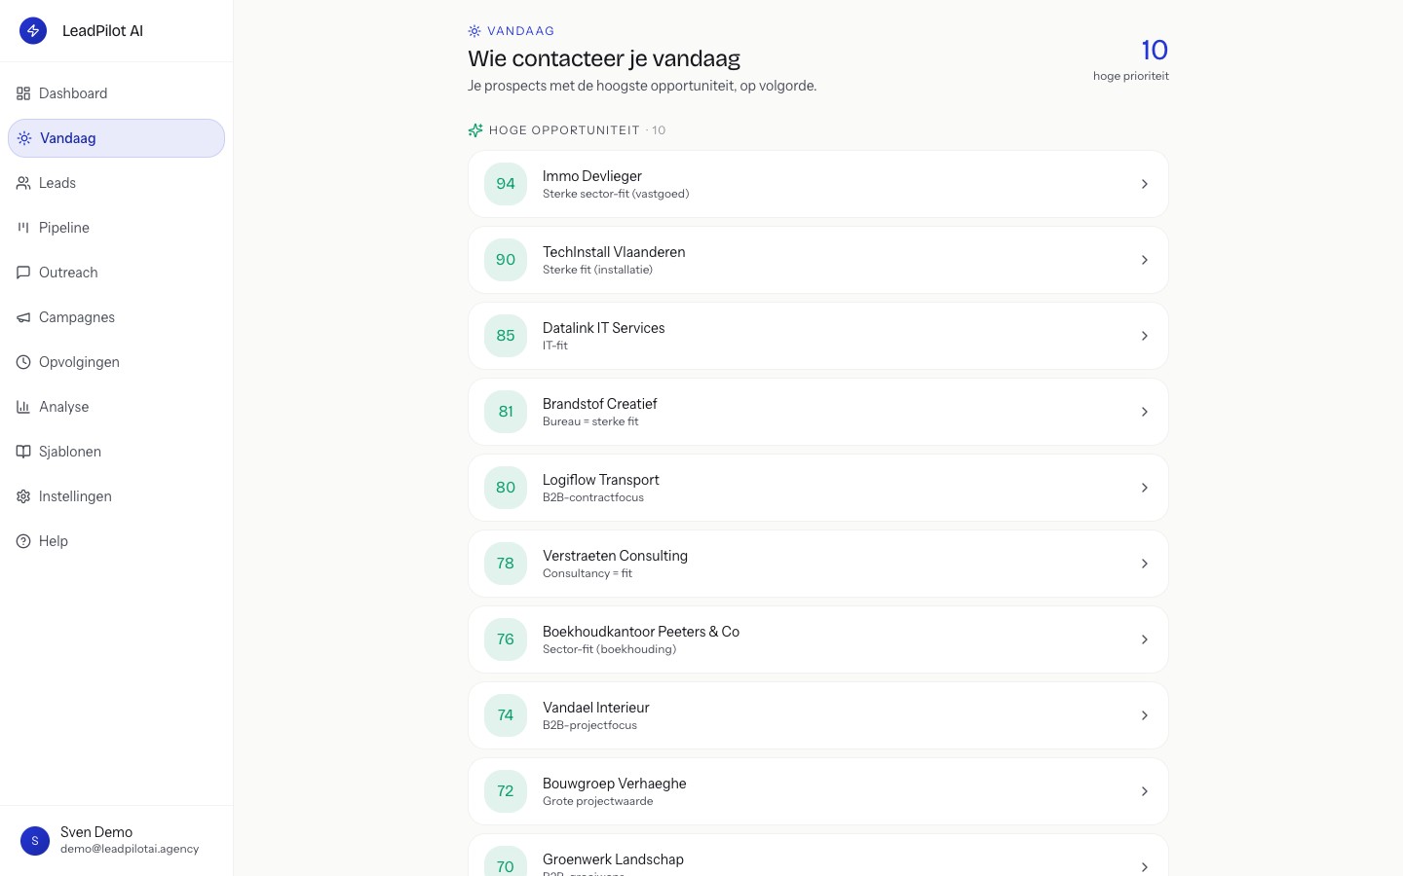Click score badge 90 for TechInstall Vlaanderen
Screen dimensions: 1403x876
point(506,260)
